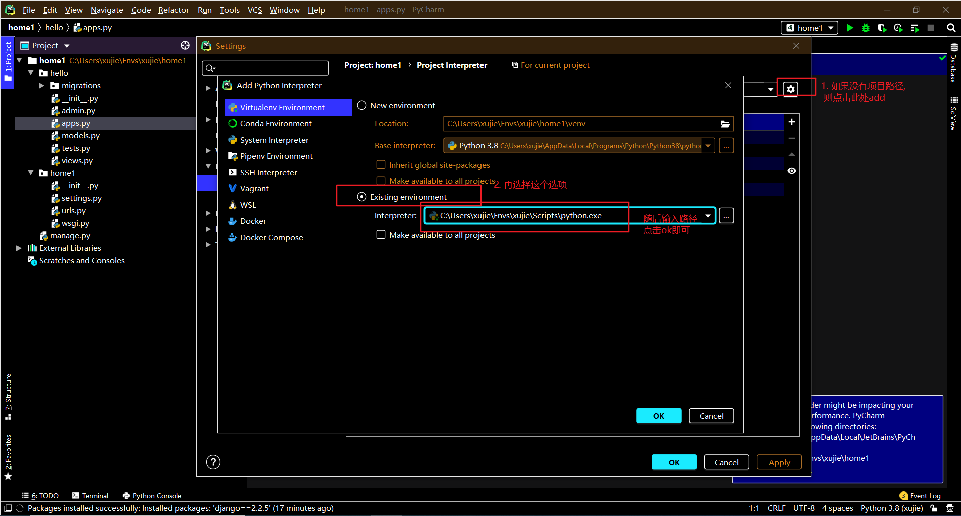The height and width of the screenshot is (516, 961).
Task: Open Project Interpreter dropdown in Settings
Action: pyautogui.click(x=771, y=89)
